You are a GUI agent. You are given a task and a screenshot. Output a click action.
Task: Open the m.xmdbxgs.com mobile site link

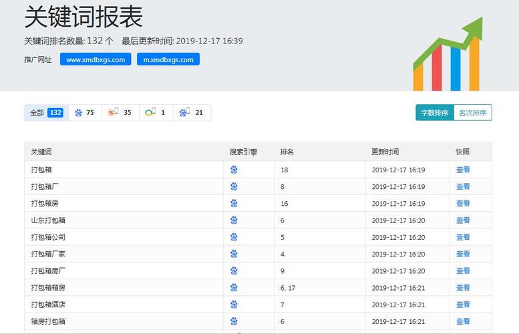168,59
